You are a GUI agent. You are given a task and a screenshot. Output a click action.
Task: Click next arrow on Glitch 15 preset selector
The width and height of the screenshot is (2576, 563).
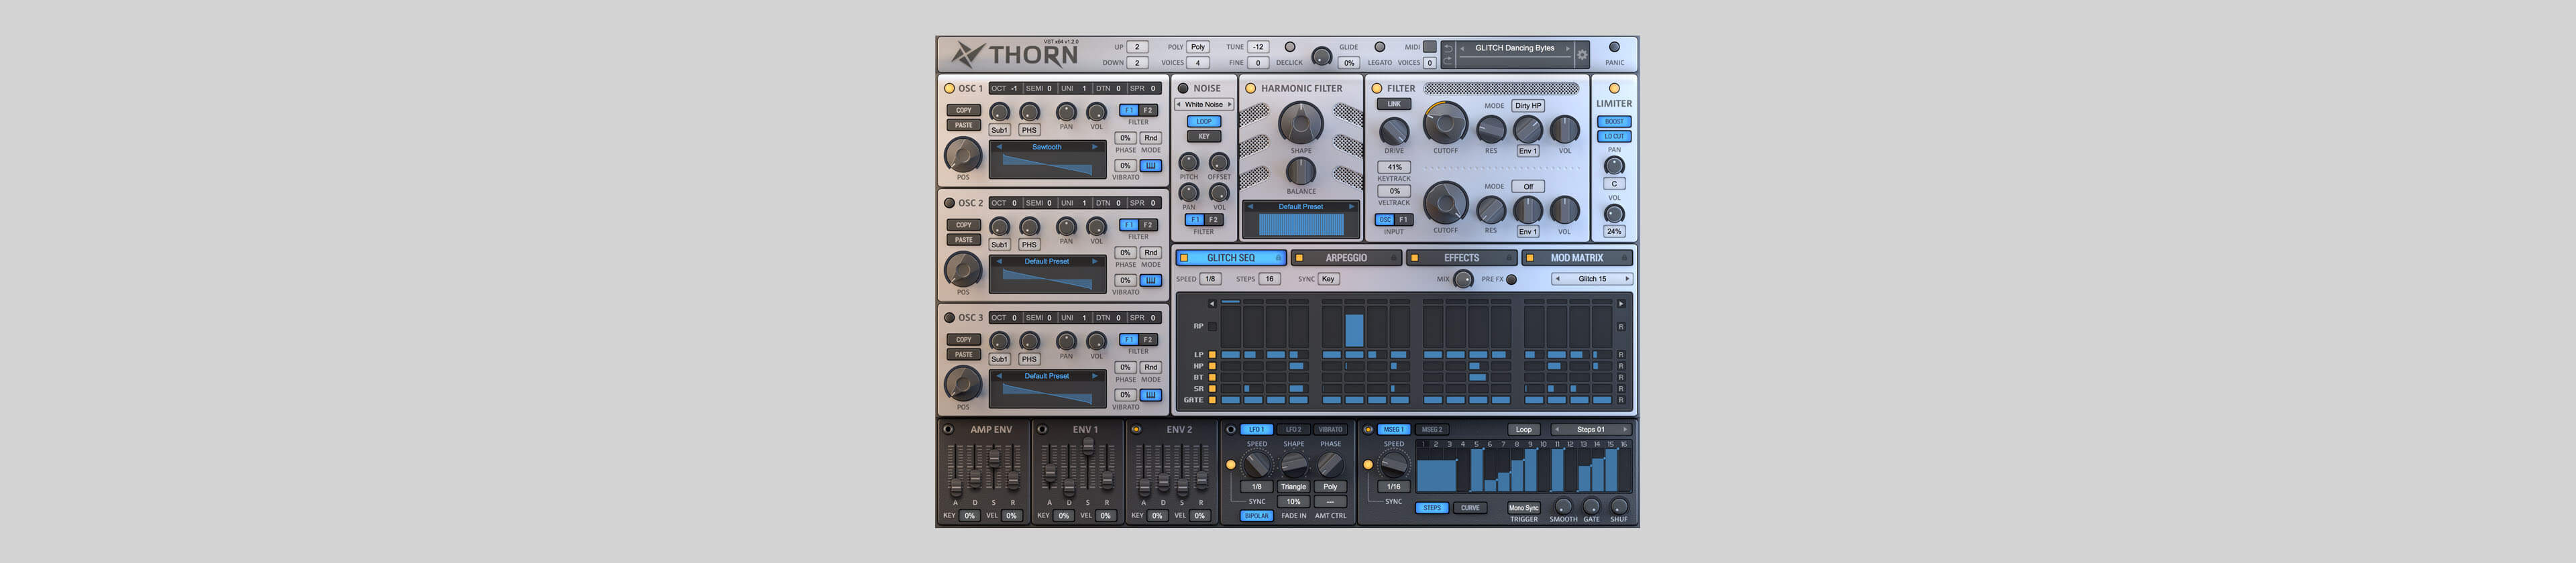click(x=1627, y=279)
